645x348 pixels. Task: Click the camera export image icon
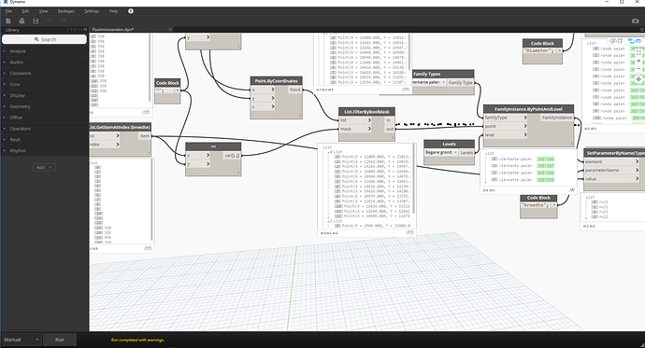[636, 21]
